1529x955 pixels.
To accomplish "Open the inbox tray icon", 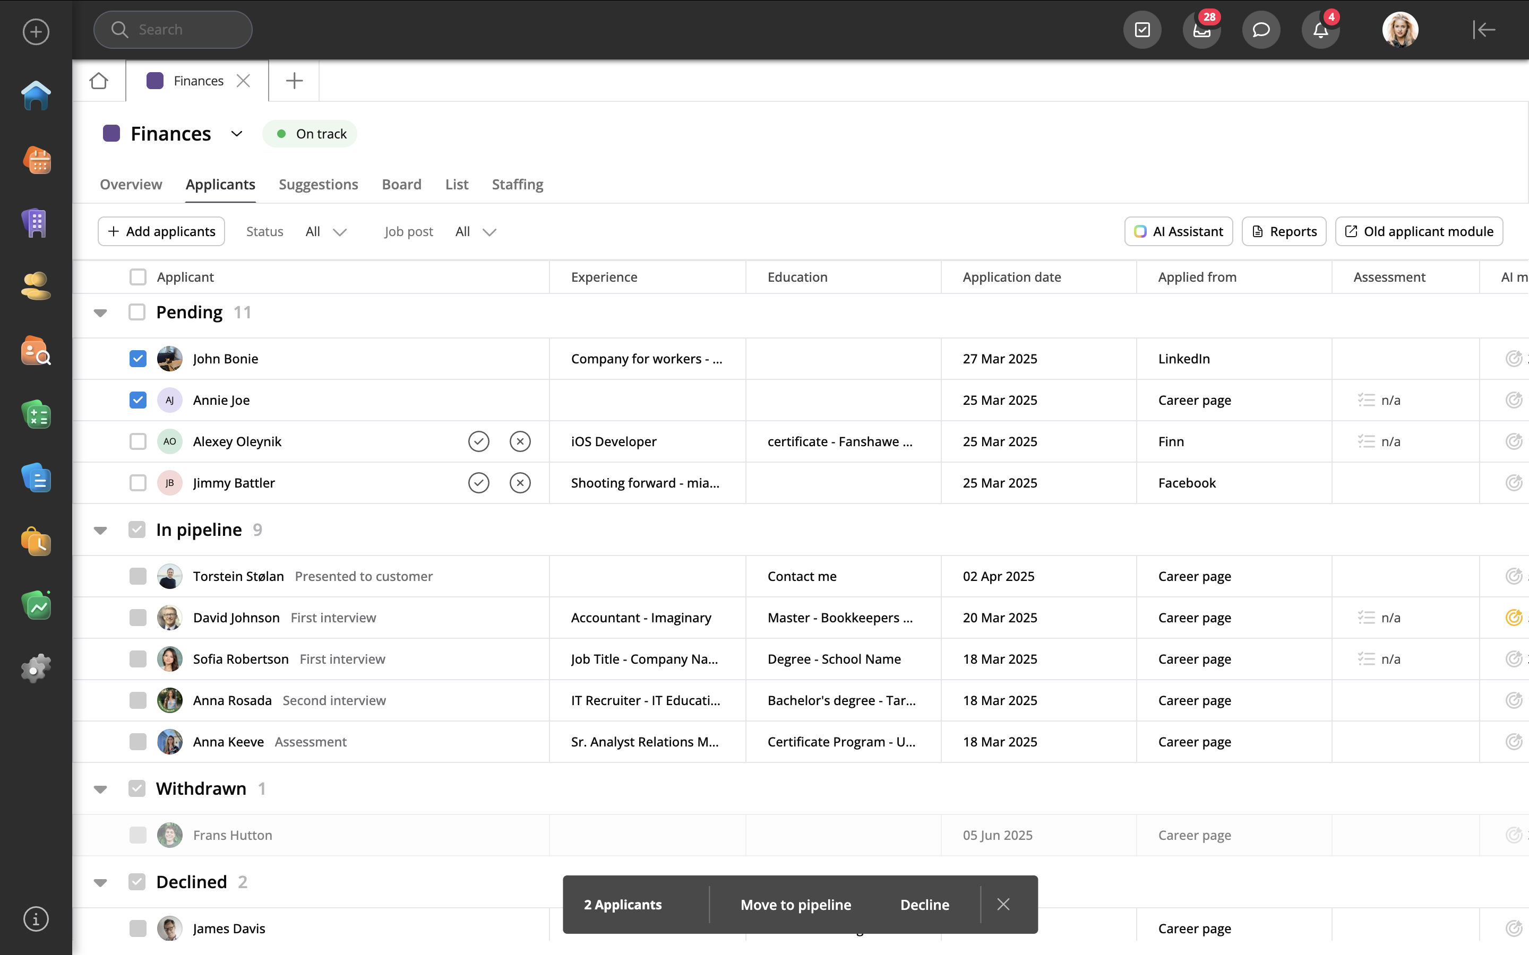I will [1201, 30].
